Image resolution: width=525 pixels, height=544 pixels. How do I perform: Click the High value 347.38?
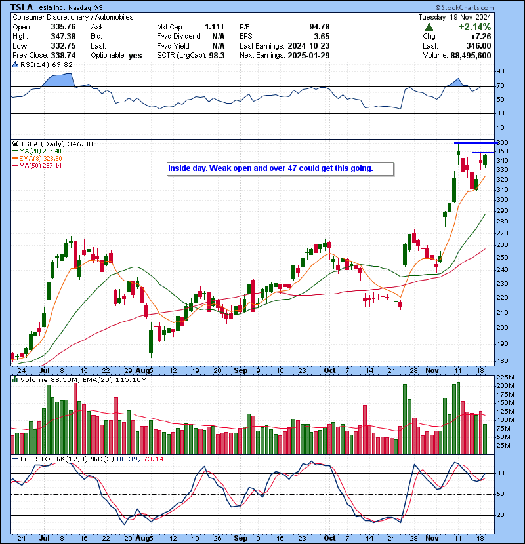[63, 36]
